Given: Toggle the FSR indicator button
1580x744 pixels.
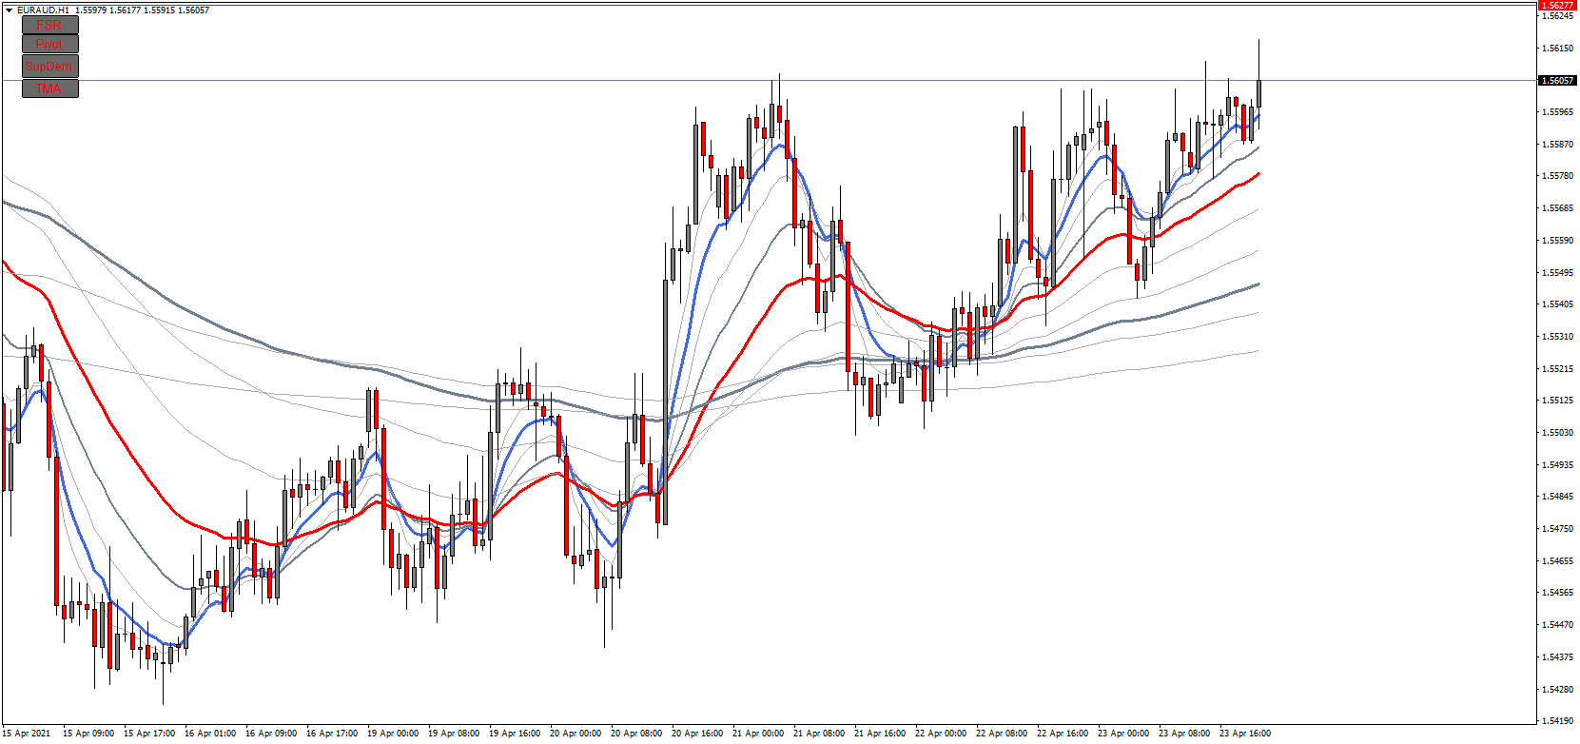Looking at the screenshot, I should [x=50, y=25].
